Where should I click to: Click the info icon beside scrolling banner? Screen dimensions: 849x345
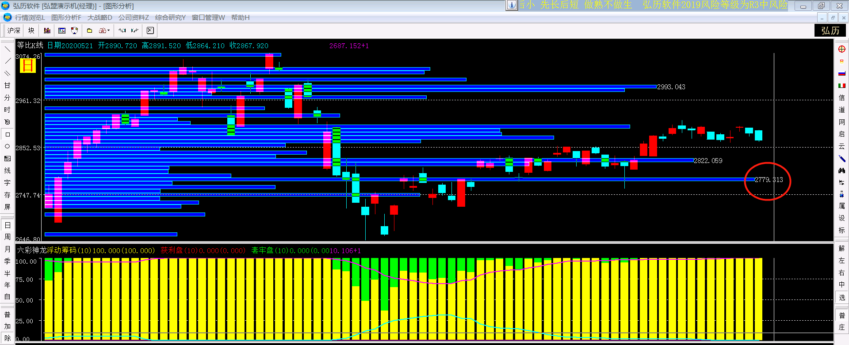512,5
